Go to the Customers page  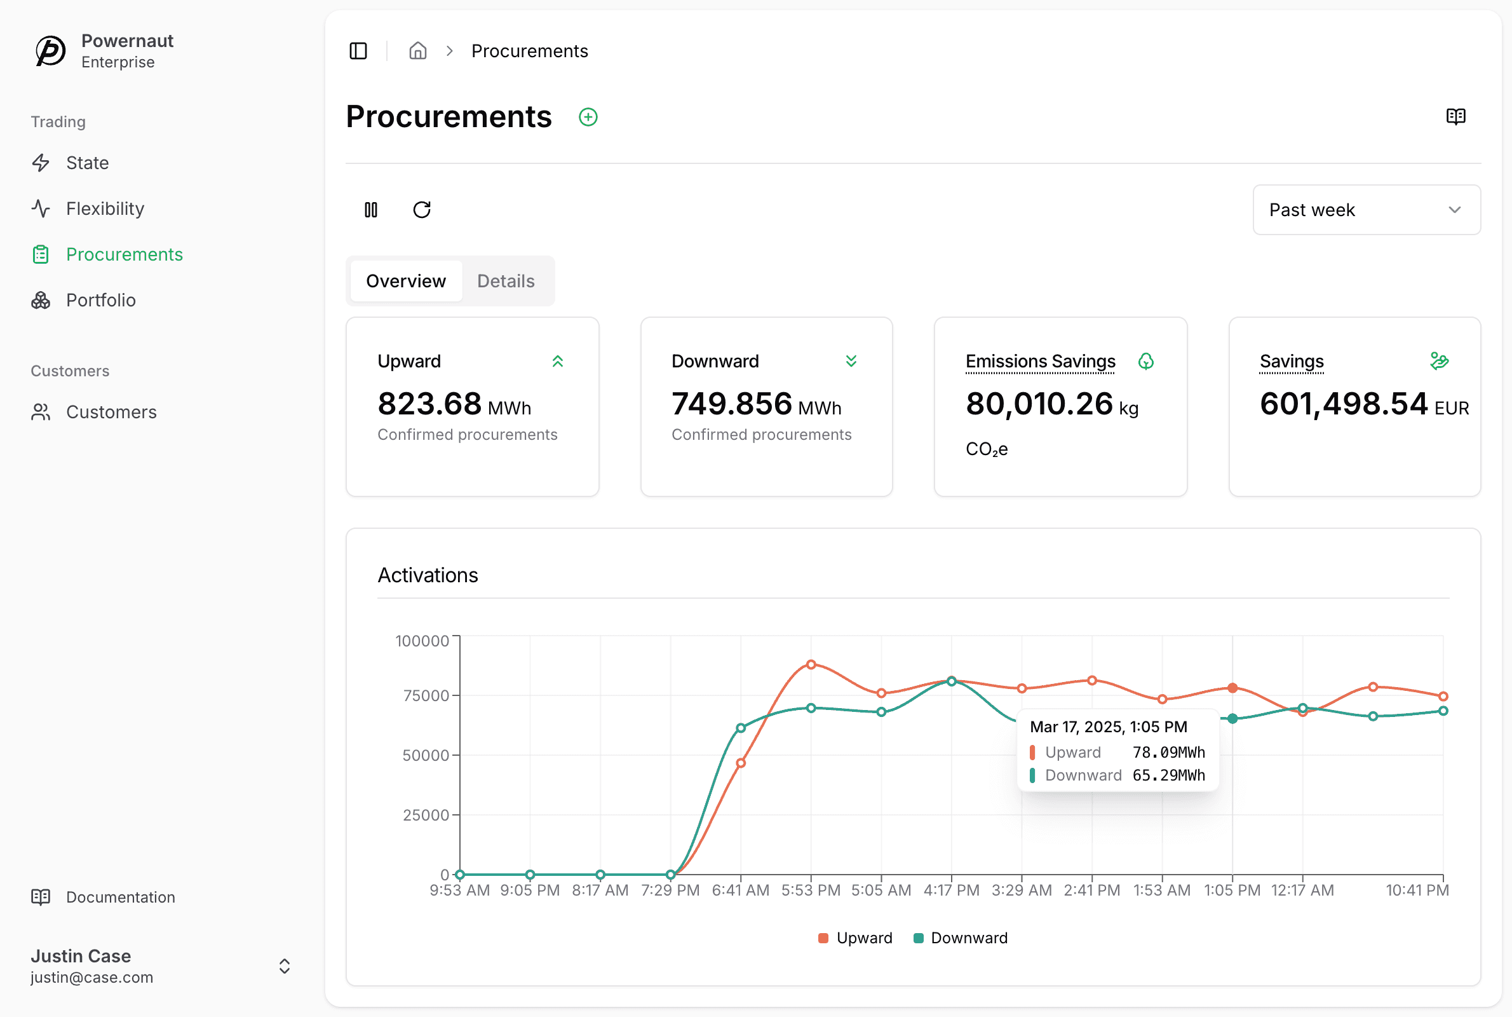tap(111, 412)
